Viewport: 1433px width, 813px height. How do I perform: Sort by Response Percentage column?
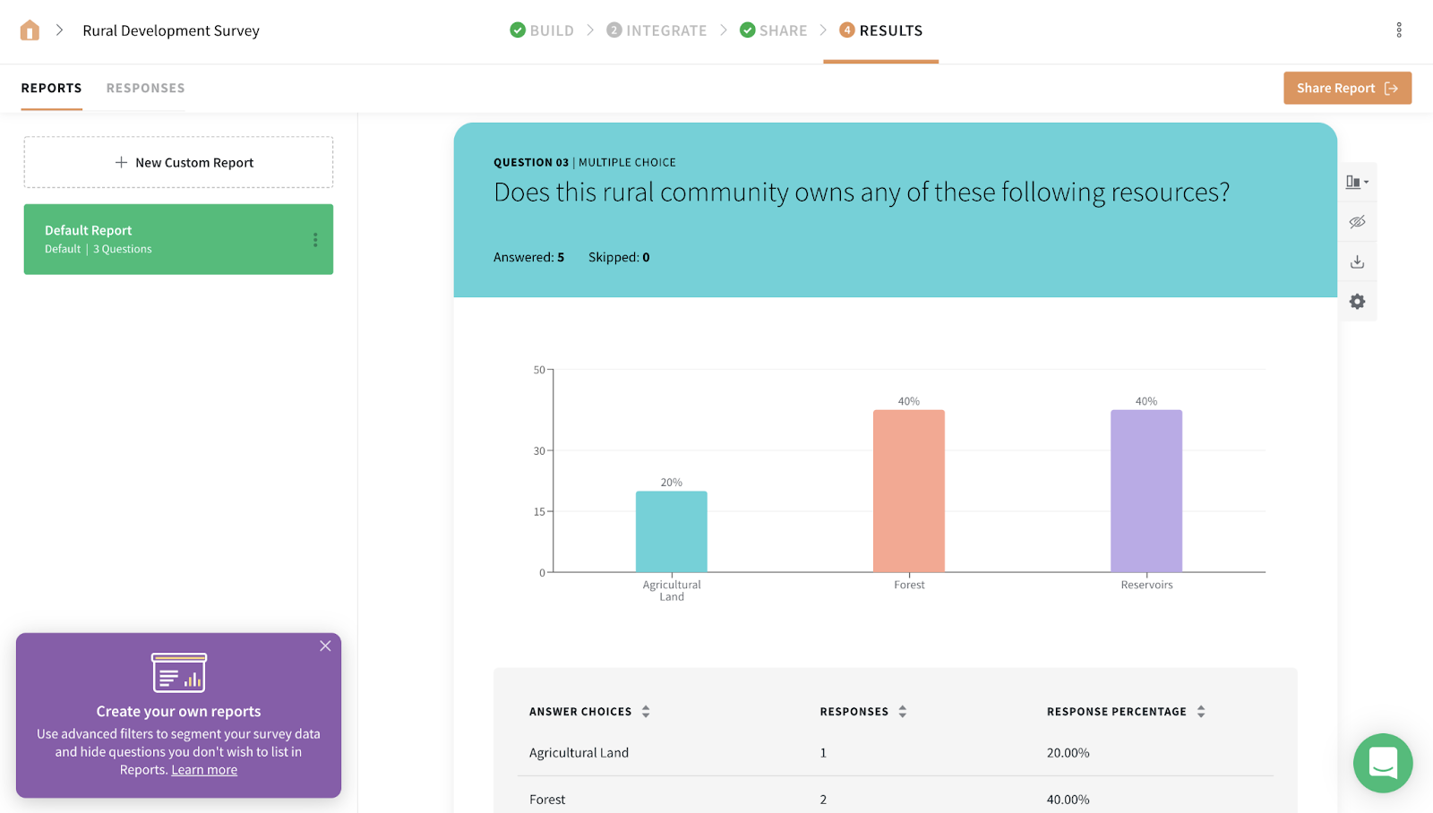coord(1201,712)
